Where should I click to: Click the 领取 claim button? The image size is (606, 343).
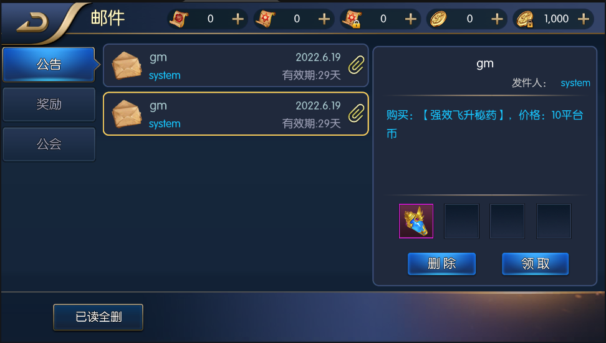536,263
